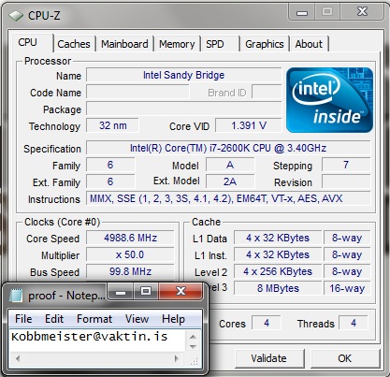The width and height of the screenshot is (390, 377).
Task: Click the CPU-Z app icon in title bar
Action: 16,16
